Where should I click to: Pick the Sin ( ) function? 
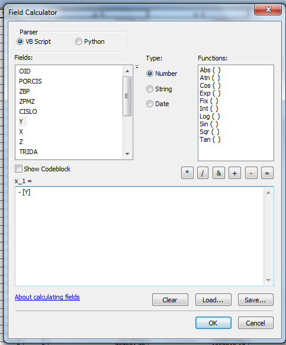point(209,124)
